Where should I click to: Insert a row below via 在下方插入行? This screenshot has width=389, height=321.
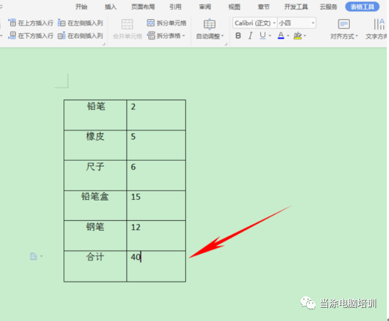(31, 35)
